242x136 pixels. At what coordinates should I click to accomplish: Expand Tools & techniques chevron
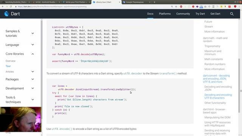(x=33, y=100)
